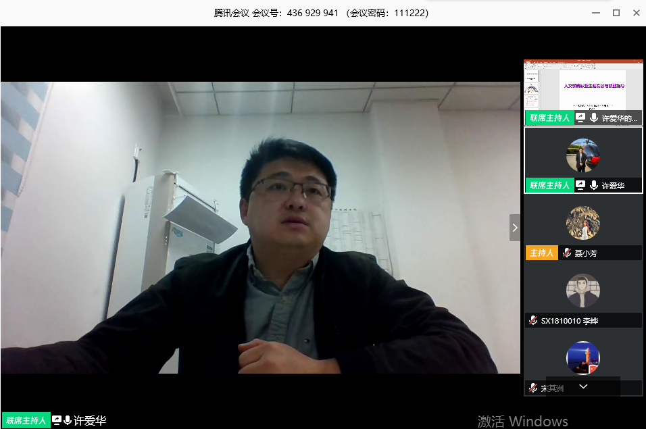The height and width of the screenshot is (429, 646).
Task: Click muted mic icon next to SX1810010 李烨
Action: pyautogui.click(x=533, y=320)
